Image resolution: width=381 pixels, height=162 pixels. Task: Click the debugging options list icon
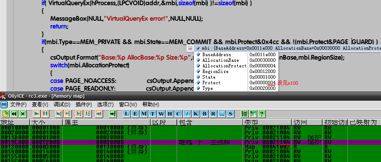click(245, 114)
